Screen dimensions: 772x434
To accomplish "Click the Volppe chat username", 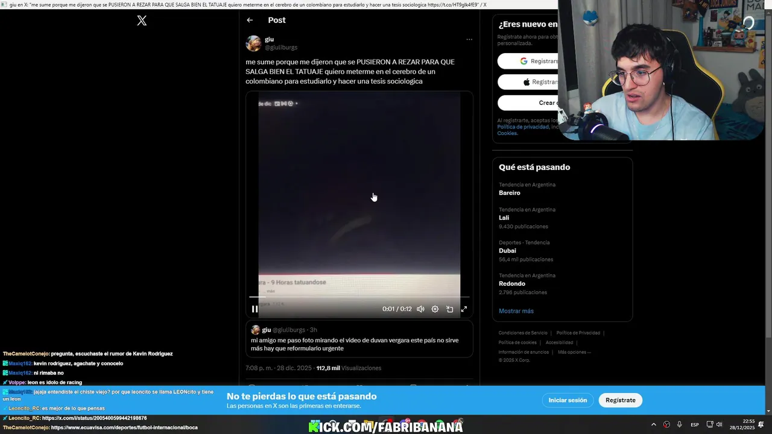I will [x=17, y=382].
